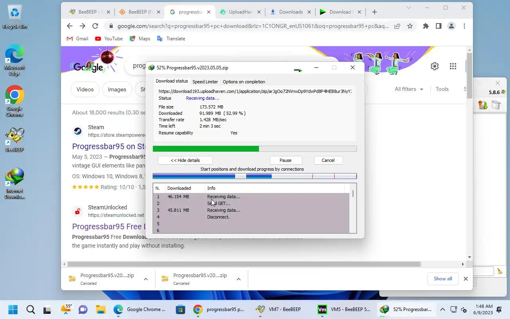
Task: Open Google Chrome desktop icon
Action: tap(15, 101)
